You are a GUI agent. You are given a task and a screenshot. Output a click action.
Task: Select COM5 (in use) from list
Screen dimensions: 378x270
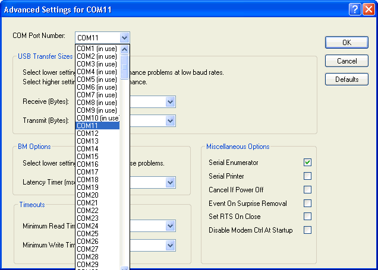(97, 80)
